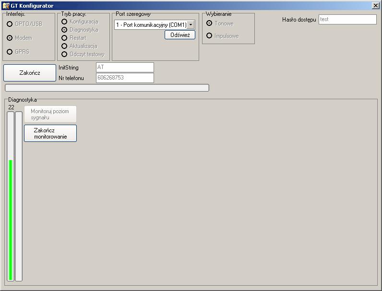Click the signal value 22 label
This screenshot has height=291, width=382.
pos(11,107)
